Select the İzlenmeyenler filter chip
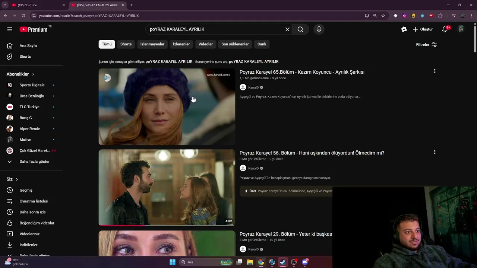Screen dimensions: 477x268 pos(152,44)
